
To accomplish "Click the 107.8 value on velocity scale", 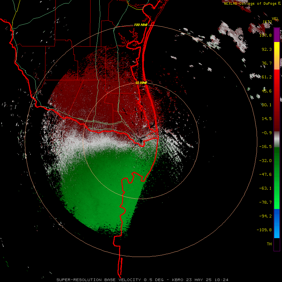I will click(x=265, y=35).
